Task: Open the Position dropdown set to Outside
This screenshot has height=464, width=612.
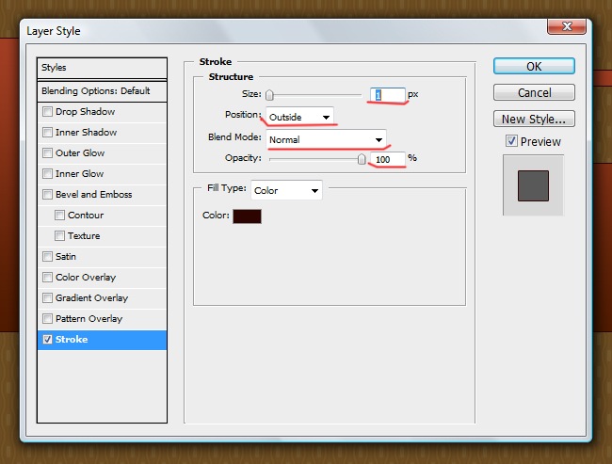Action: [x=298, y=117]
